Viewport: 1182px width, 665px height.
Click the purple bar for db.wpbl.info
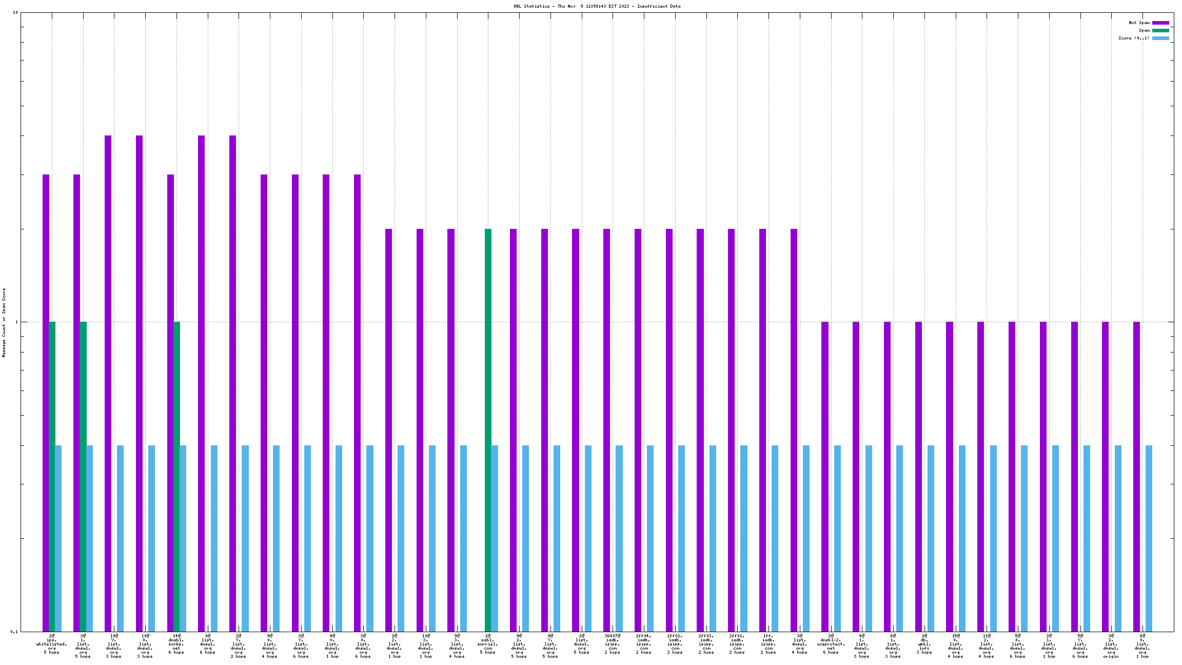click(x=918, y=476)
